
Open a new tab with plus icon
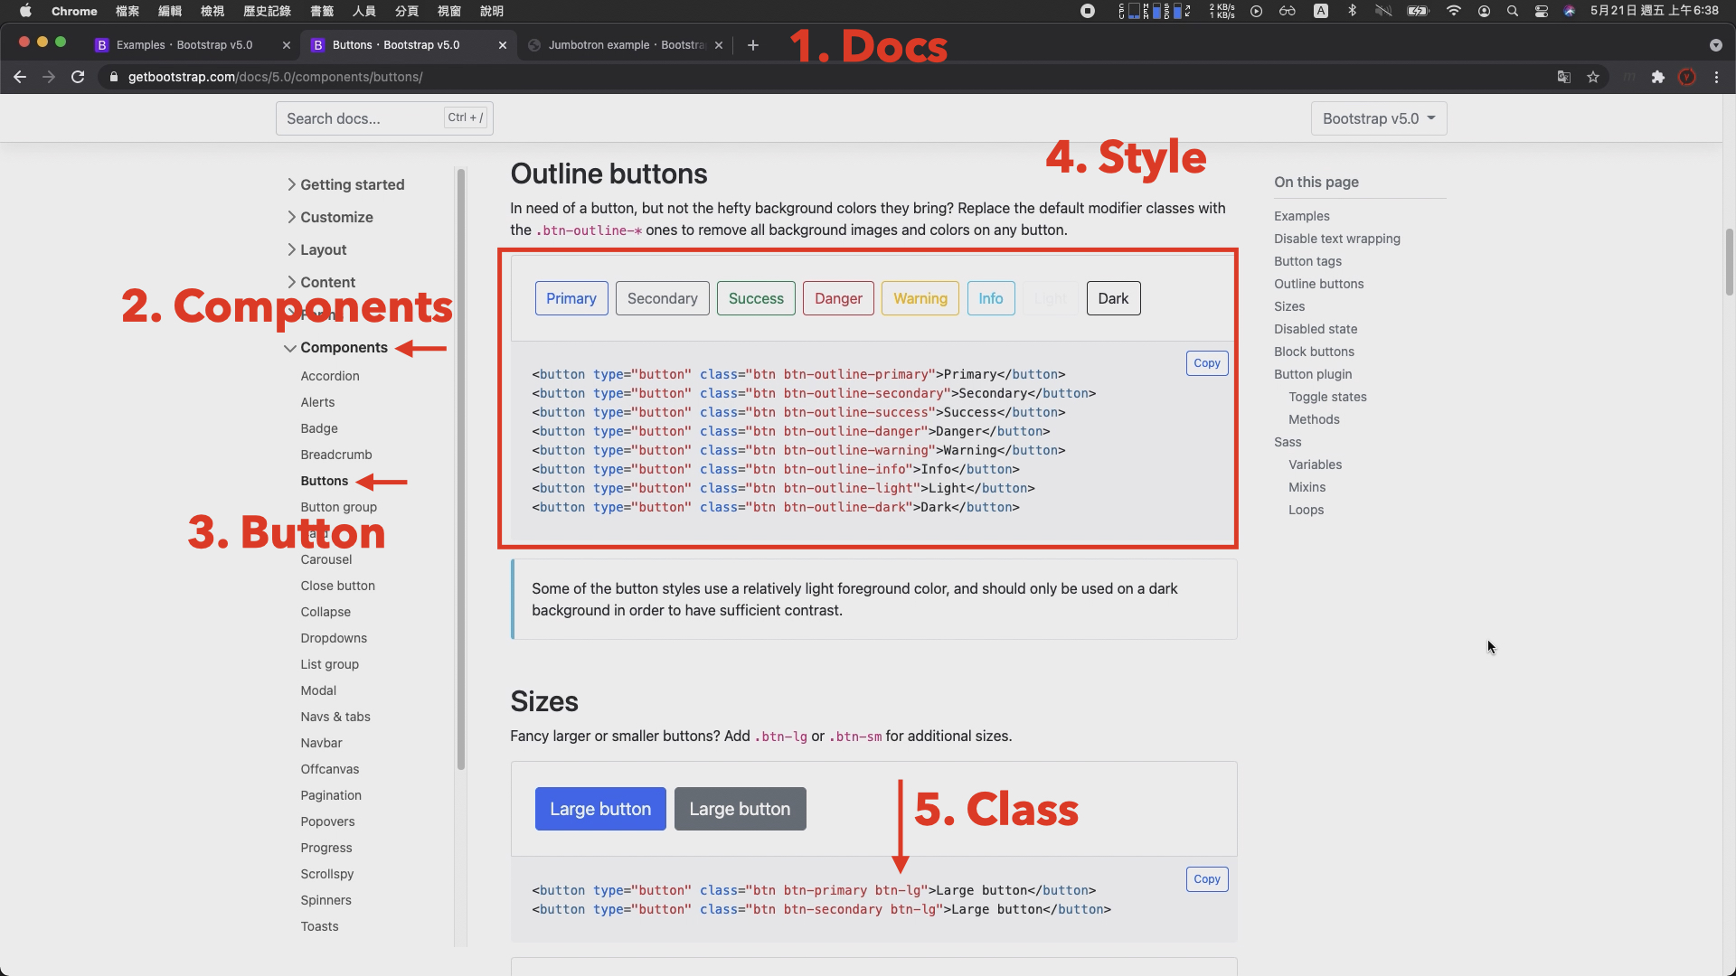coord(753,45)
